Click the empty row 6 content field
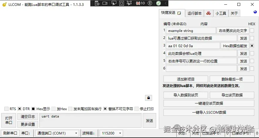This screenshot has height=138, width=259. (x=201, y=69)
